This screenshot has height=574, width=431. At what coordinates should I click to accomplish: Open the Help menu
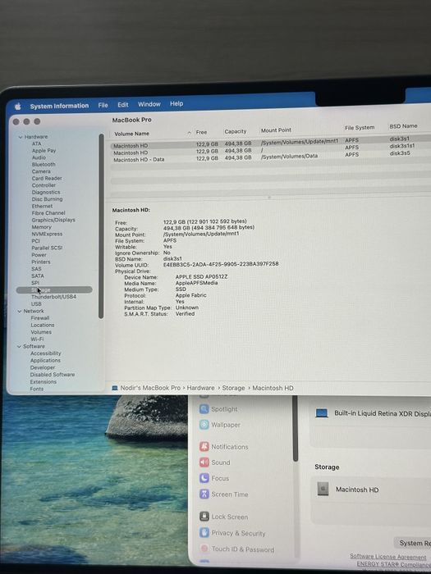[x=177, y=103]
